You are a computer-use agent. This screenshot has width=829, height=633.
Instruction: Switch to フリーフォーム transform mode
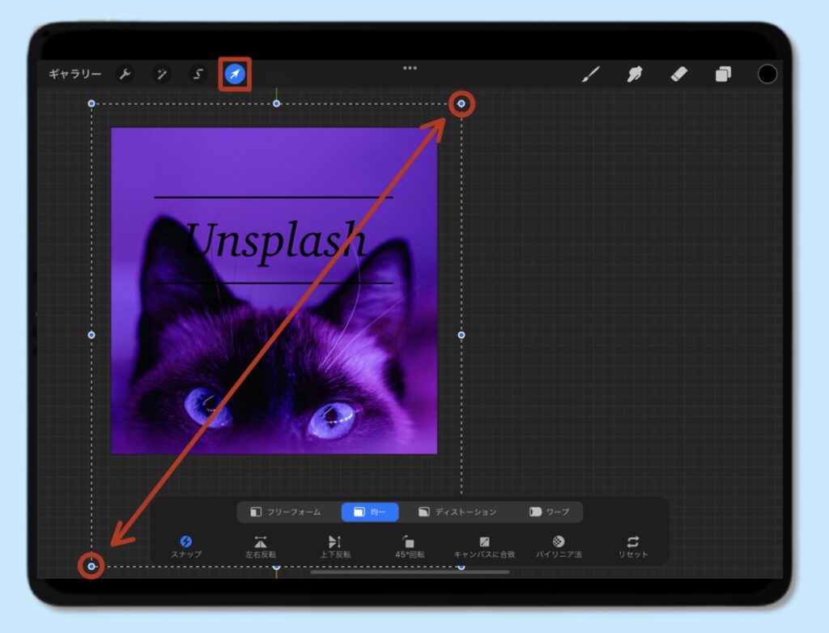286,512
